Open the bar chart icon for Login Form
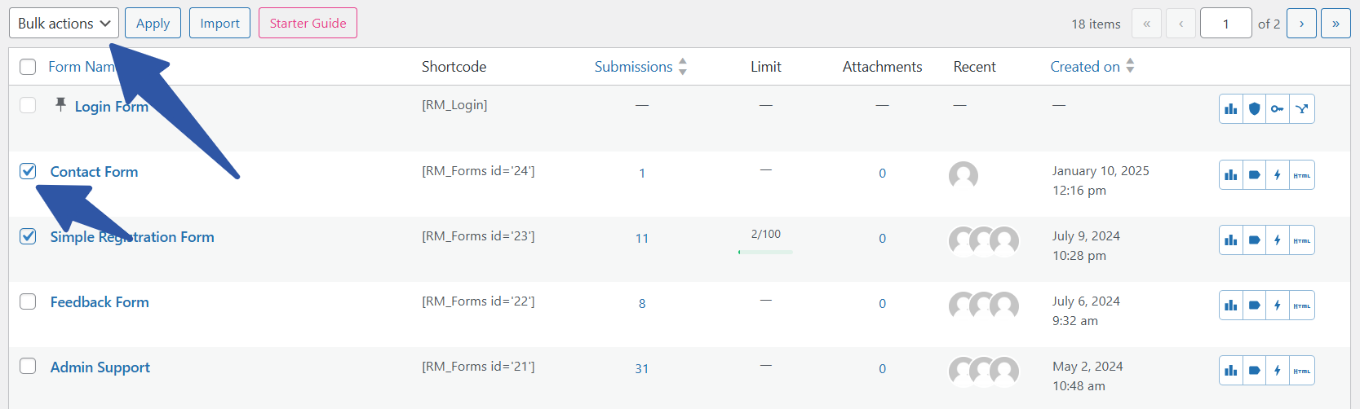 point(1231,109)
